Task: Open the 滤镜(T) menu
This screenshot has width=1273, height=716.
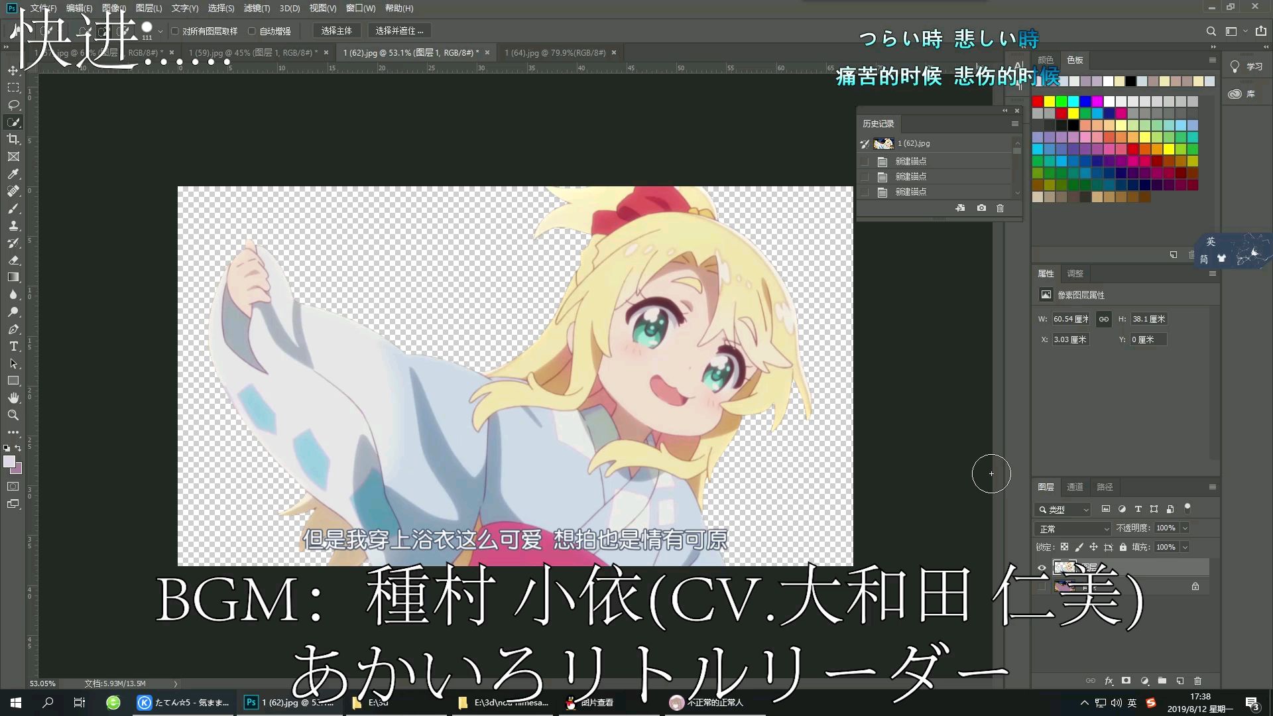Action: pyautogui.click(x=257, y=8)
